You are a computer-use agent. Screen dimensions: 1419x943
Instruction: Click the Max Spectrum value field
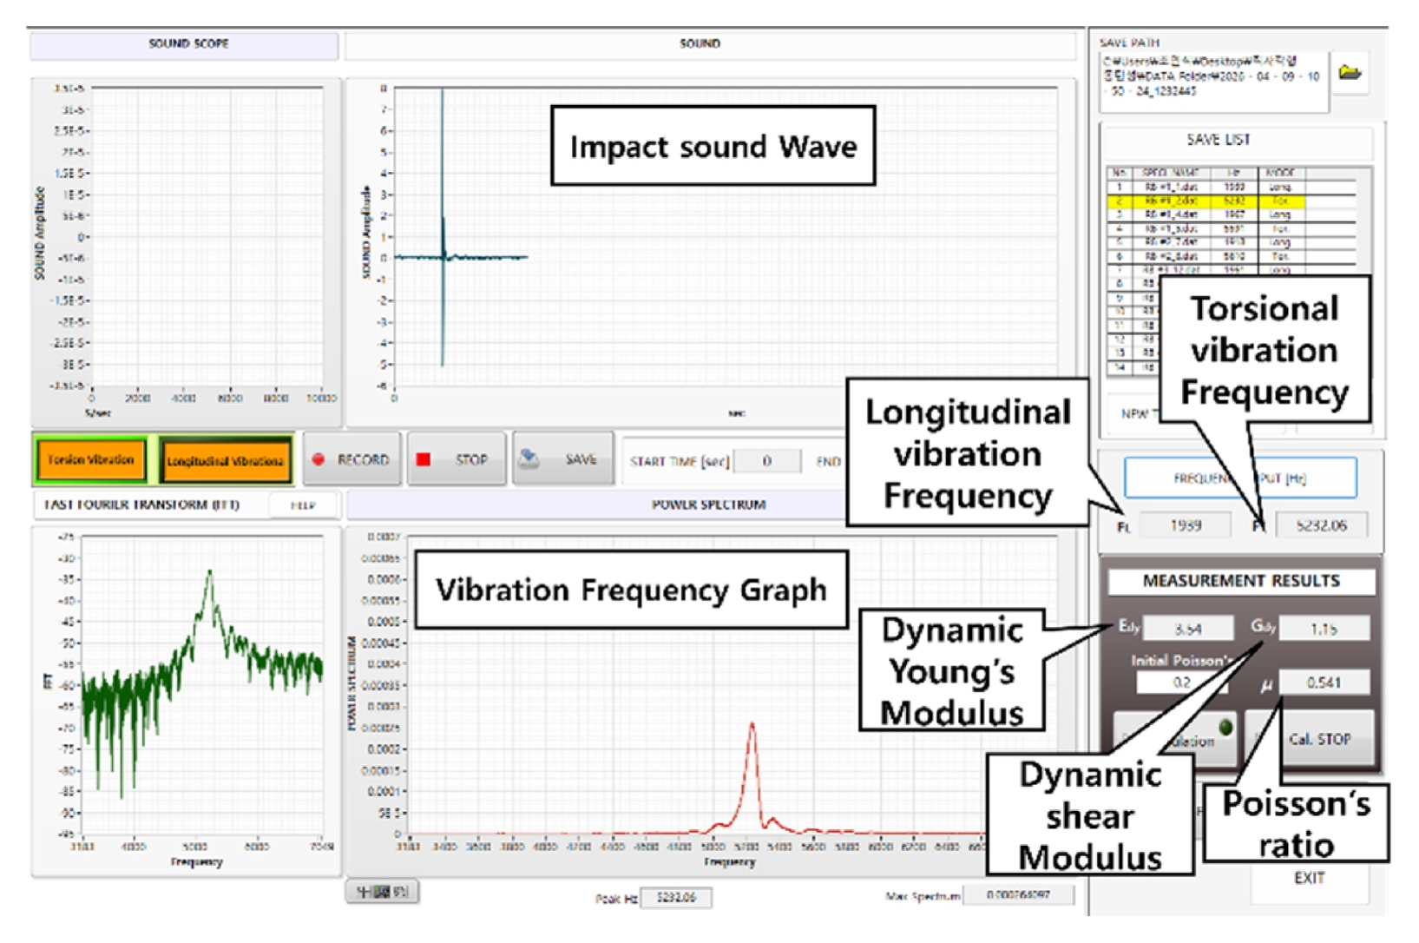1018,895
